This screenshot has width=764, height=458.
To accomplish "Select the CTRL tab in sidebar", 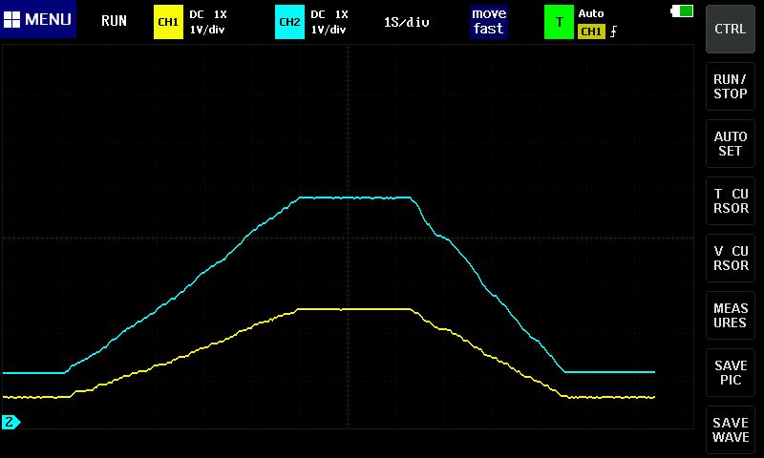I will click(x=731, y=29).
